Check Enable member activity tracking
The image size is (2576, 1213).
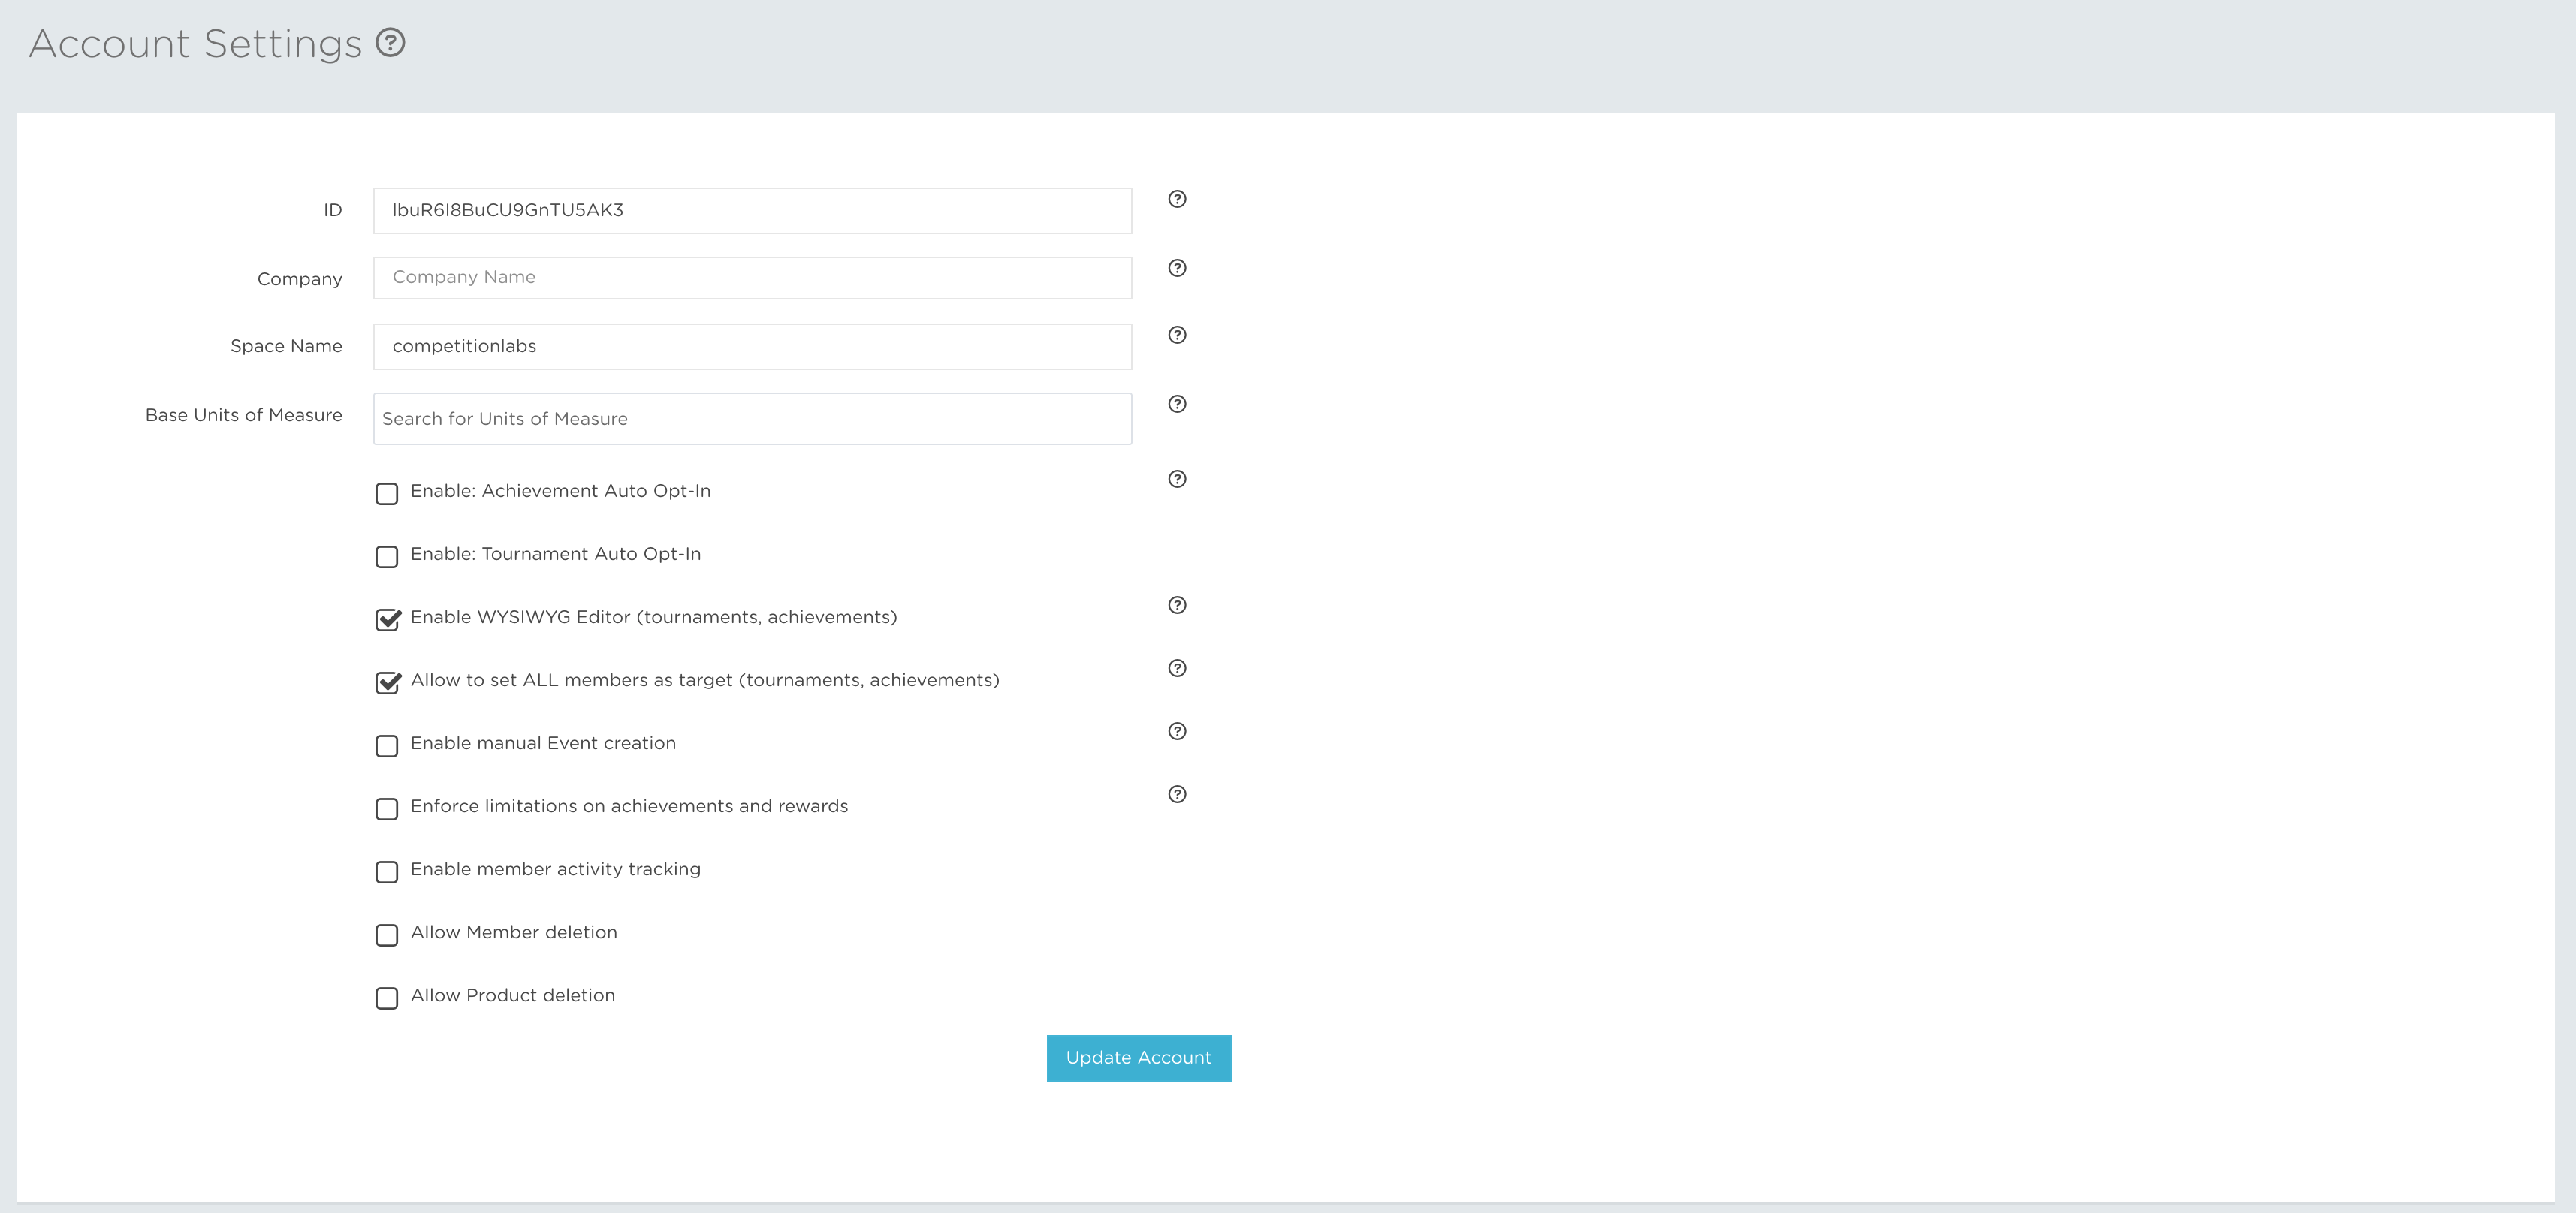coord(387,871)
